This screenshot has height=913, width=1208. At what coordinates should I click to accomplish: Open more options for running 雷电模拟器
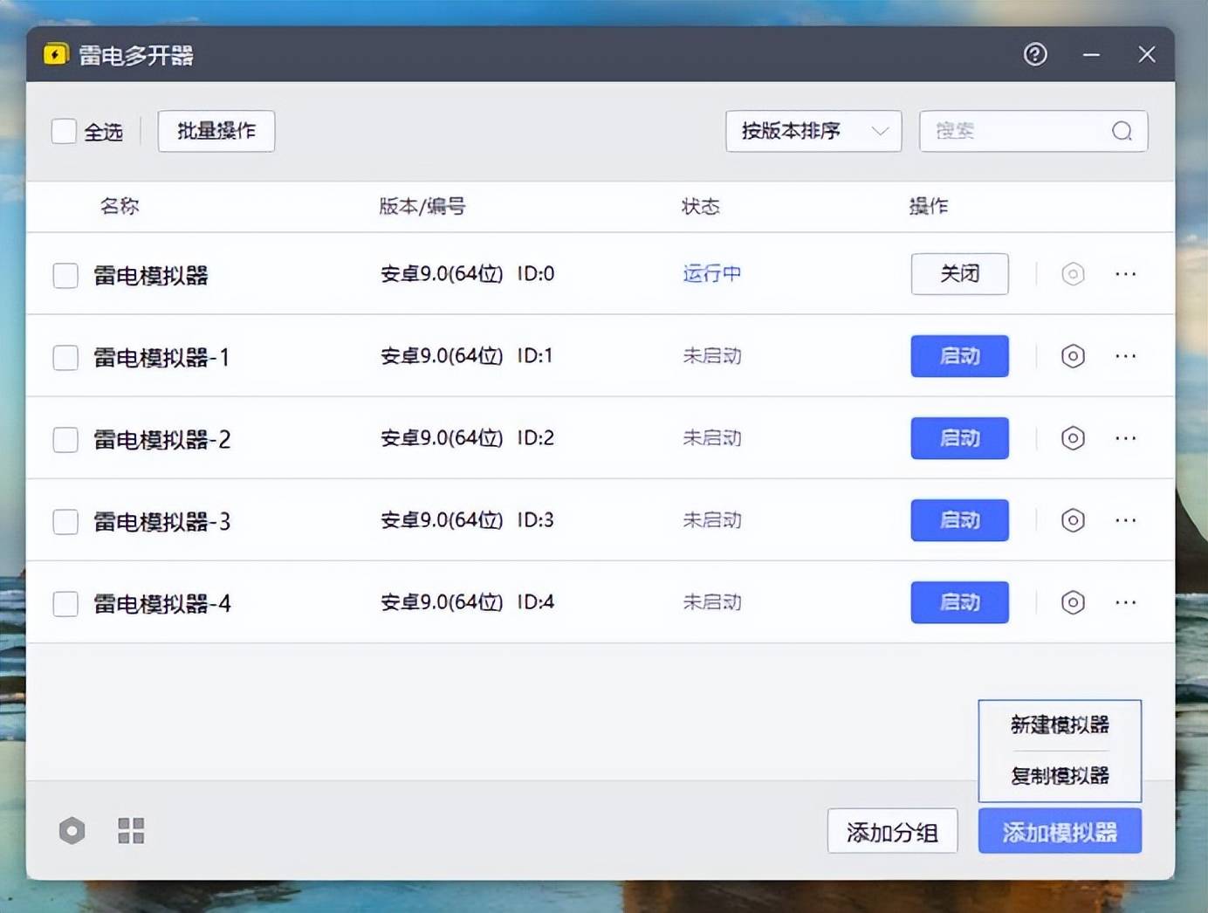click(1125, 274)
